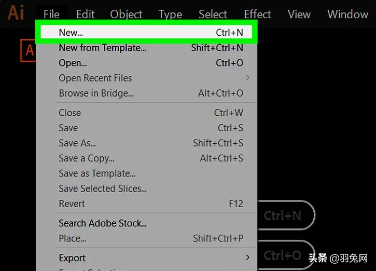Open the Window menu
Image resolution: width=376 pixels, height=271 pixels.
pyautogui.click(x=347, y=14)
